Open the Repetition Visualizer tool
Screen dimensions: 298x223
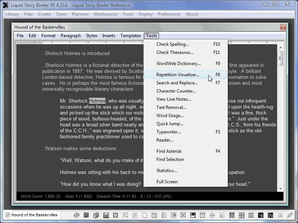pyautogui.click(x=178, y=75)
